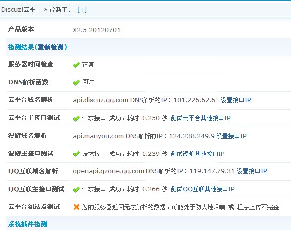This screenshot has width=291, height=230.
Task: Select the version text X2.5 20120701
Action: pyautogui.click(x=97, y=30)
